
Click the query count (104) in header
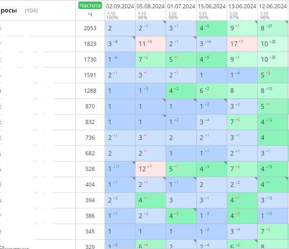[x=31, y=11]
